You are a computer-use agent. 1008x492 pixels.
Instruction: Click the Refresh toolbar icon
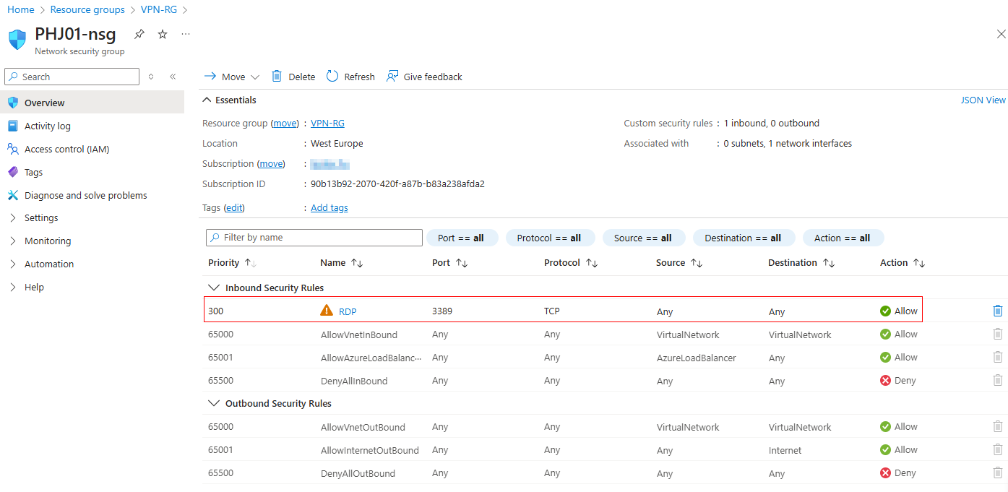click(332, 77)
